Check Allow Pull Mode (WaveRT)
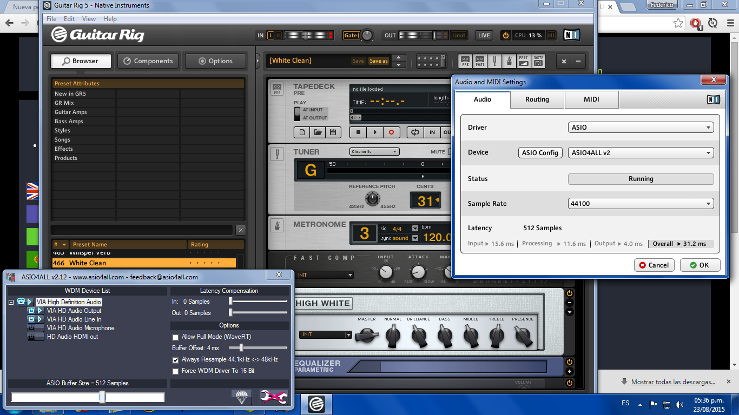The image size is (739, 415). click(x=175, y=337)
